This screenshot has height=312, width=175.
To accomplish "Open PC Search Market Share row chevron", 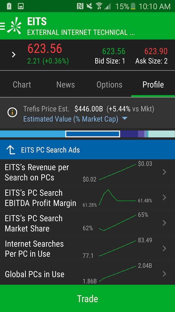I will 164,223.
